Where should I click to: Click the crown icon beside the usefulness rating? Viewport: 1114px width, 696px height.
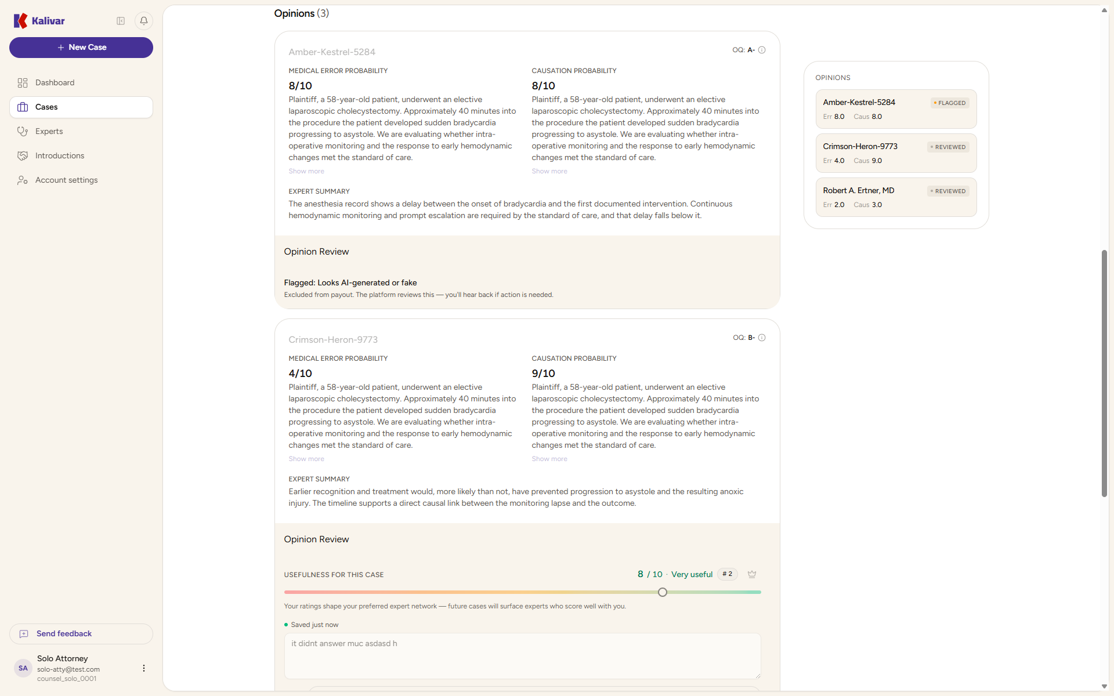[x=752, y=574]
